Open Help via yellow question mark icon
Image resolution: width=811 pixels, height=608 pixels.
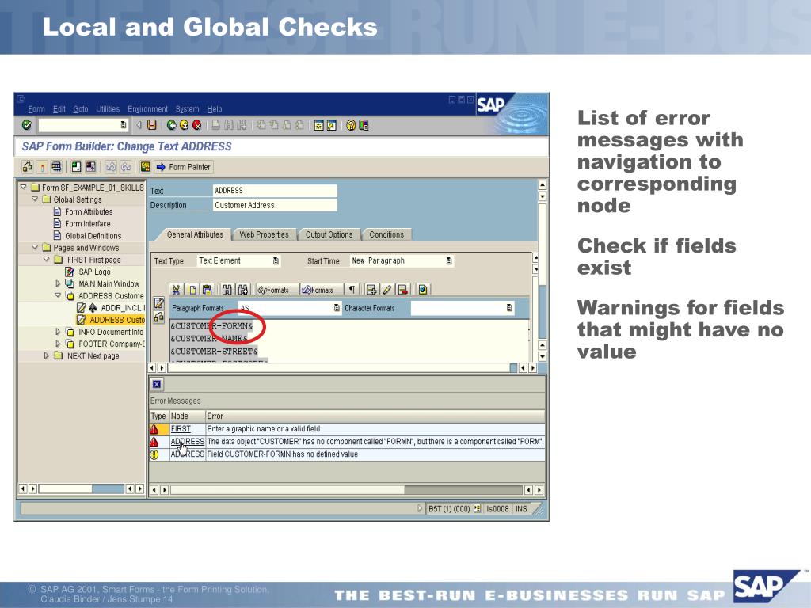(351, 125)
